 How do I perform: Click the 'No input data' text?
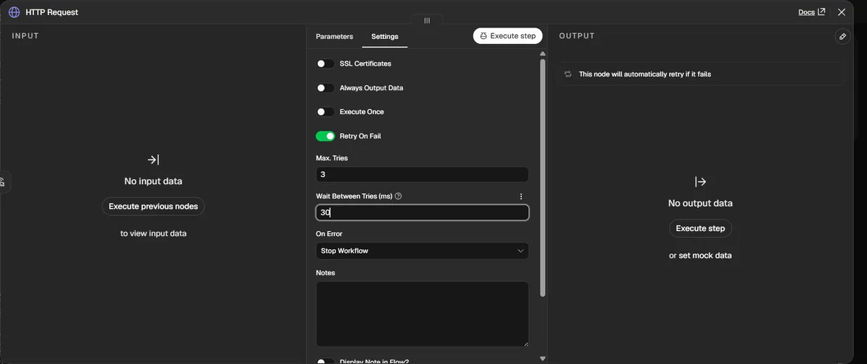[x=153, y=181]
